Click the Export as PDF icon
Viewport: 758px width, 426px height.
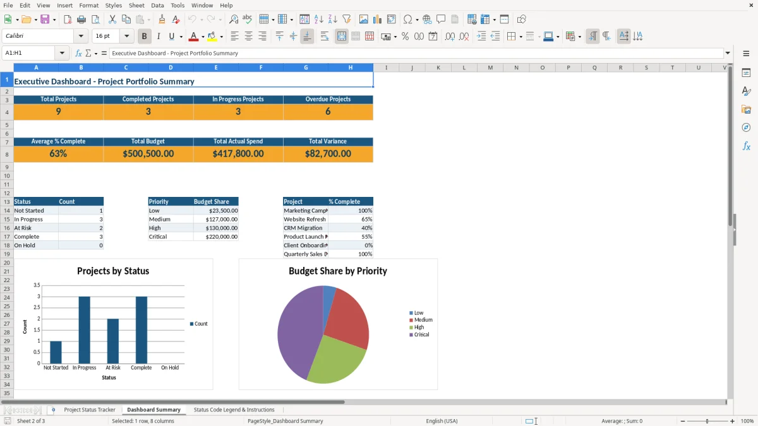tap(68, 20)
